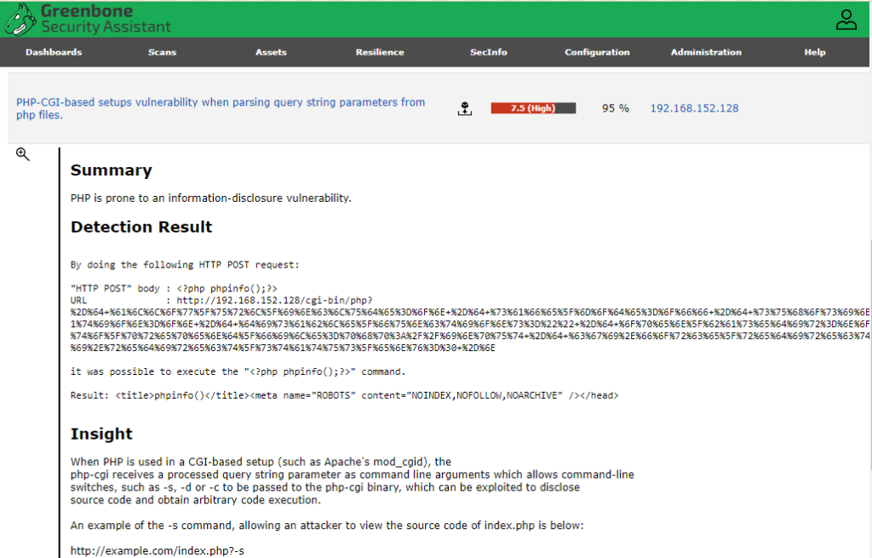Open the Help menu
The image size is (872, 558).
tap(815, 52)
